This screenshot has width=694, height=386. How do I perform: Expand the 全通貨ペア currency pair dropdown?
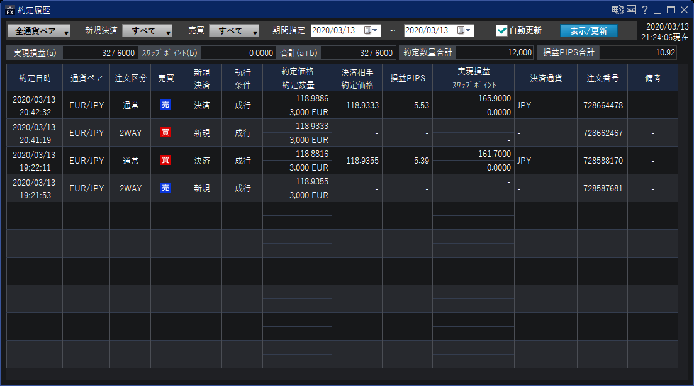pos(38,31)
